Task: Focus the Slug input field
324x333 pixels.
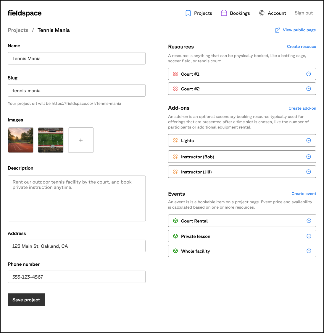Action: click(77, 90)
